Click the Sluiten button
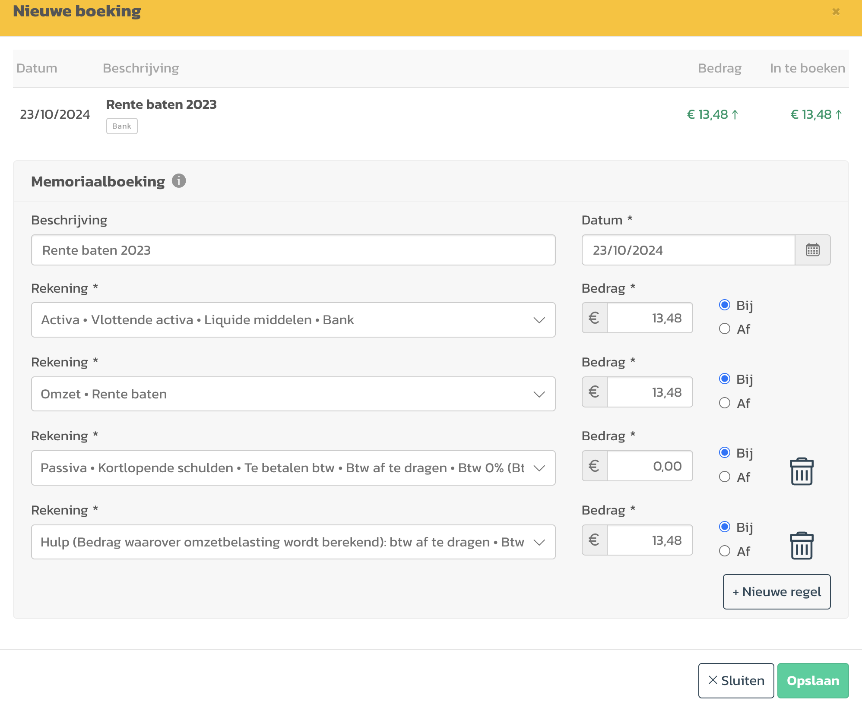This screenshot has height=701, width=862. click(736, 681)
